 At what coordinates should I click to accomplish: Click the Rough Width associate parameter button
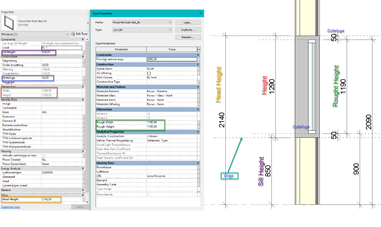pos(199,122)
